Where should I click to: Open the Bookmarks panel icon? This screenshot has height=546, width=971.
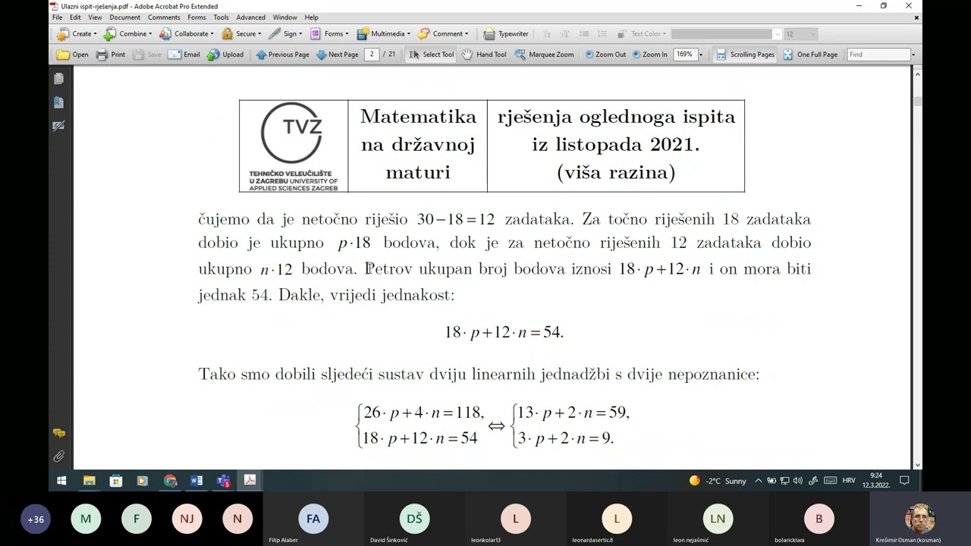tap(58, 102)
